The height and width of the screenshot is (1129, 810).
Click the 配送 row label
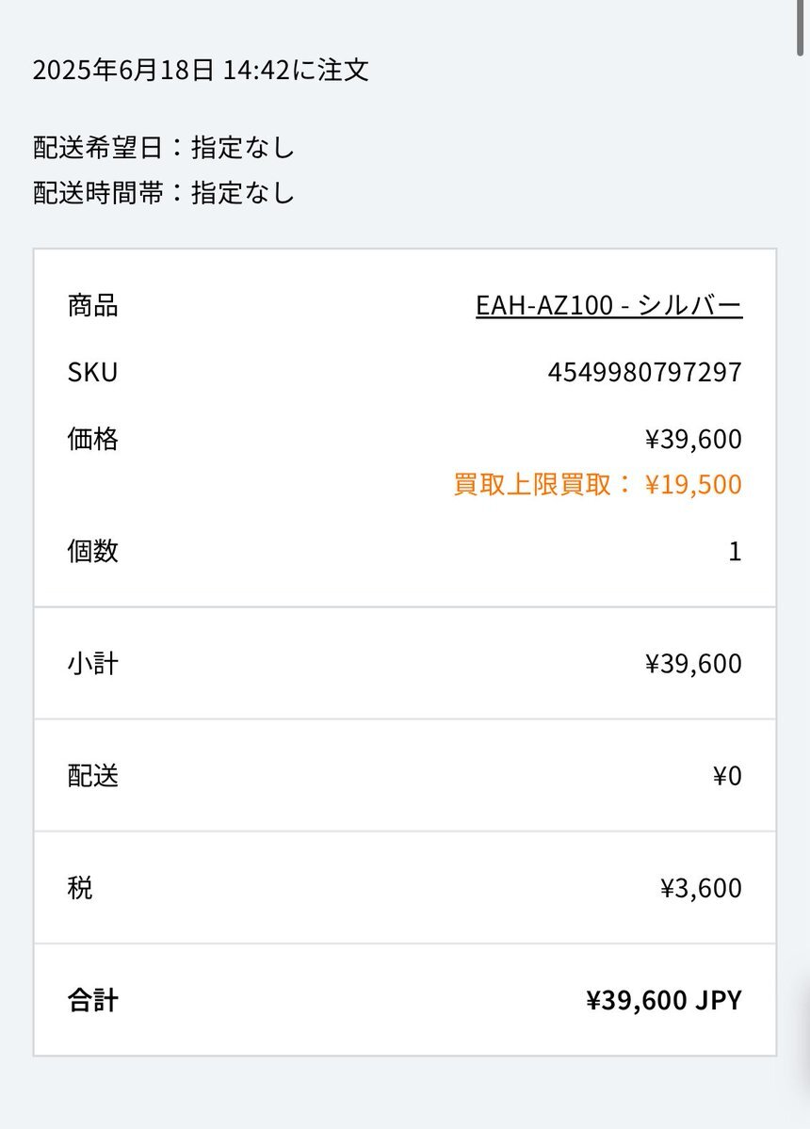click(93, 776)
